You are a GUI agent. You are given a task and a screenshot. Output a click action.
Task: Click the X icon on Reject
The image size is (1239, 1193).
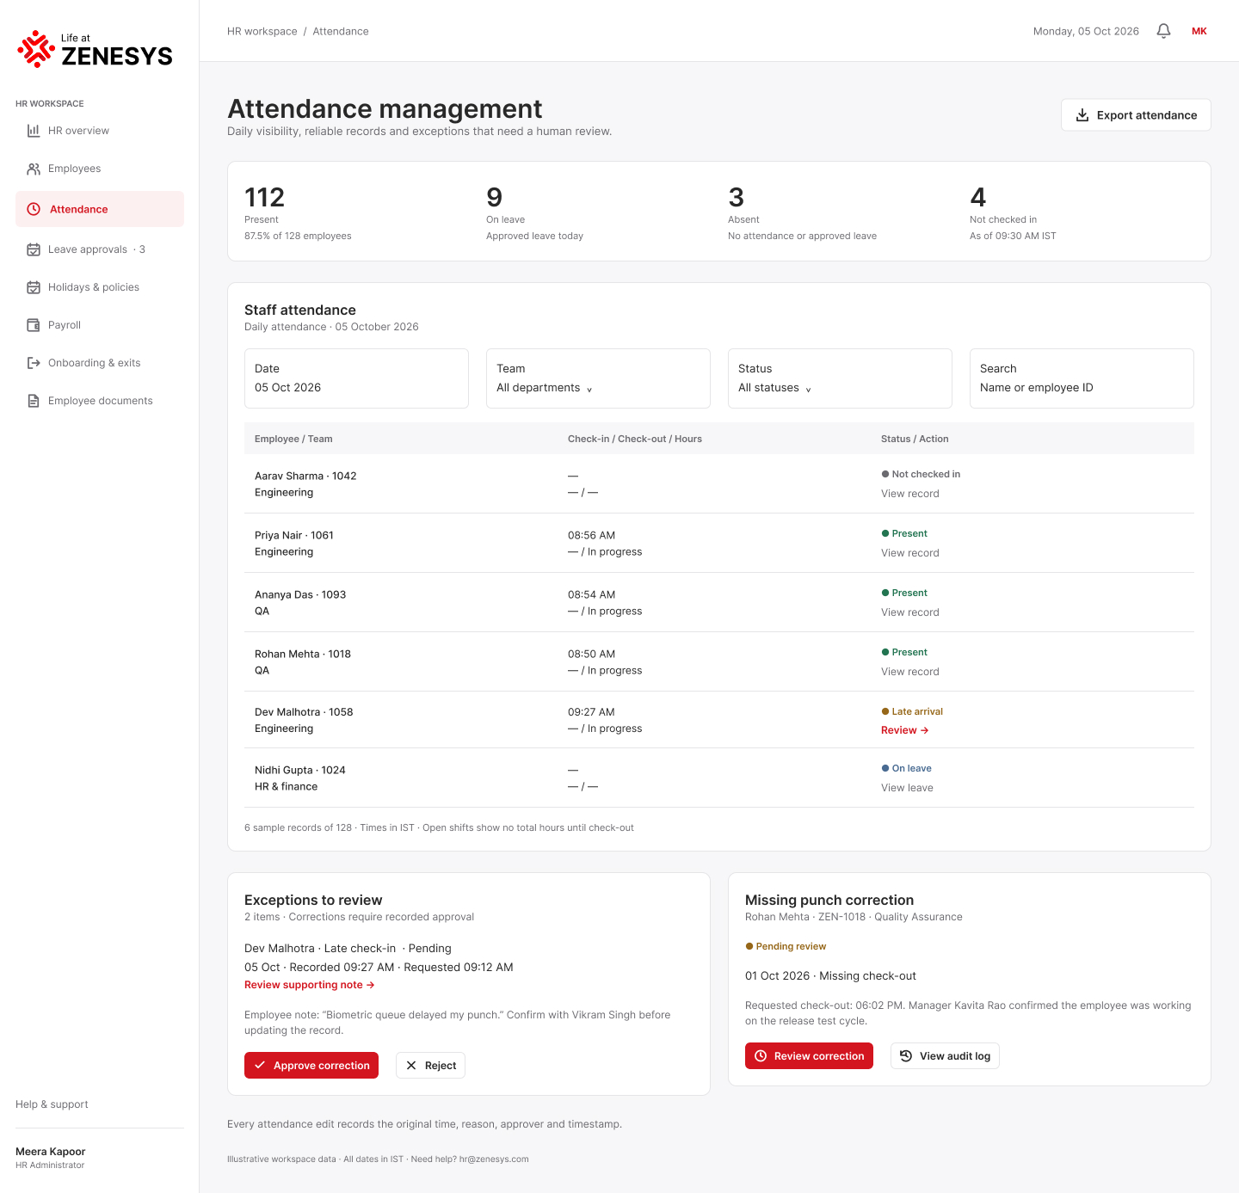coord(411,1065)
